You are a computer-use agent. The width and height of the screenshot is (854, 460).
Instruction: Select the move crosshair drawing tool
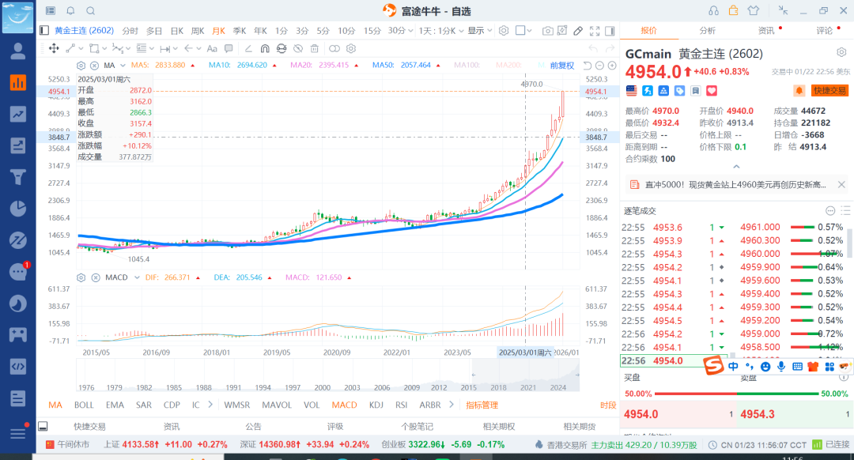tap(54, 48)
